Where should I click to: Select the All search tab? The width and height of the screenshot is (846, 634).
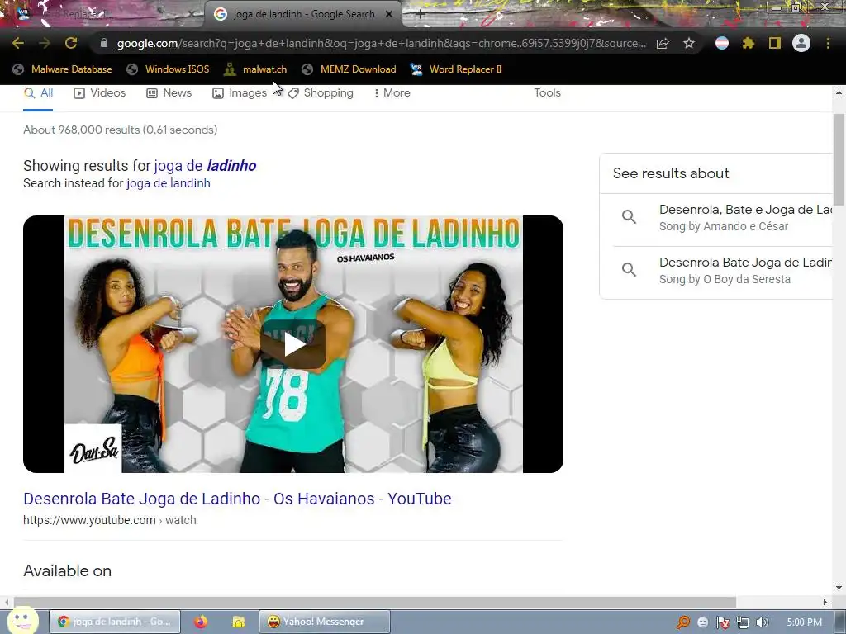pos(38,92)
